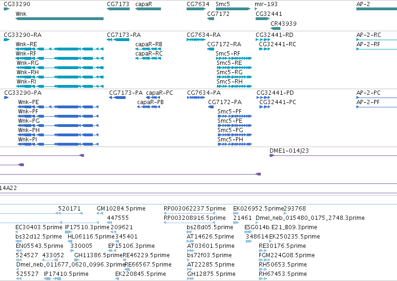Select the mir-193 gene label
397x281 pixels.
(x=266, y=4)
